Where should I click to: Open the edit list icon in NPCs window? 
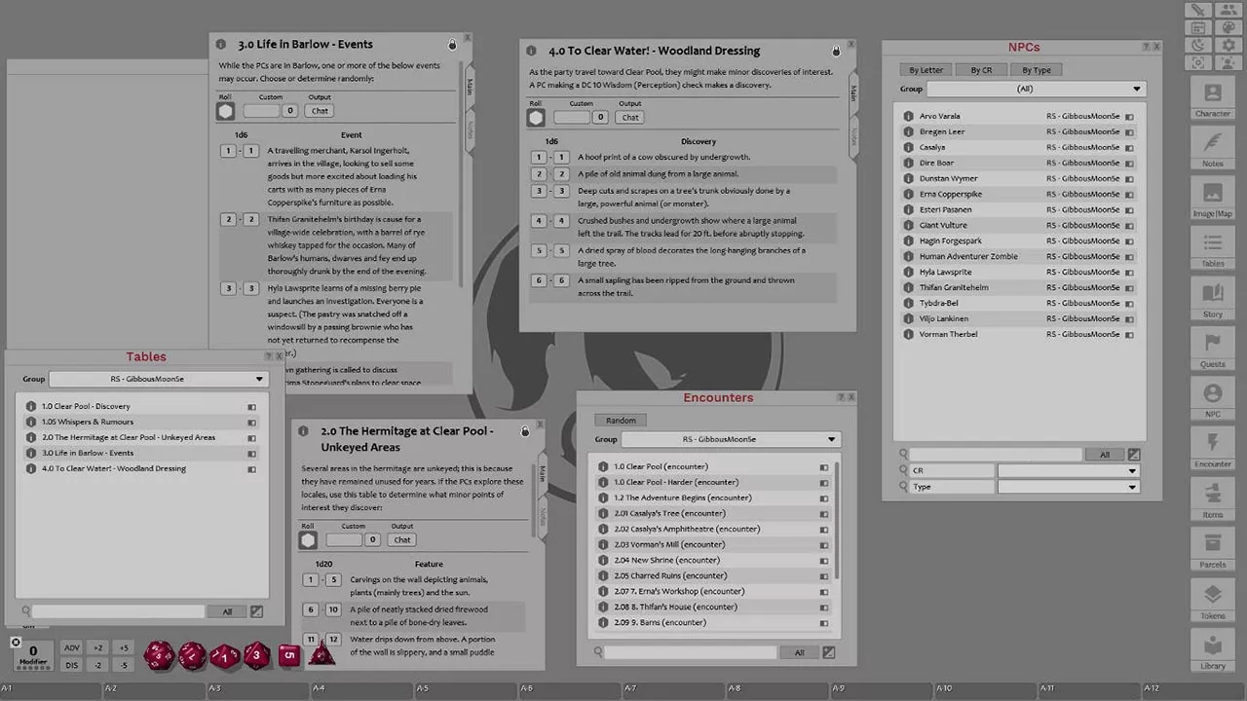pyautogui.click(x=1134, y=455)
